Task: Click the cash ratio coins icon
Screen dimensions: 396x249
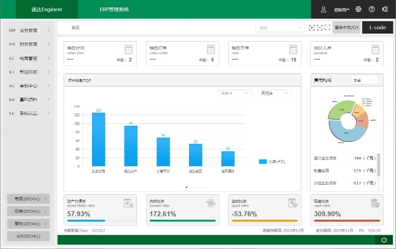Action: coord(375,203)
